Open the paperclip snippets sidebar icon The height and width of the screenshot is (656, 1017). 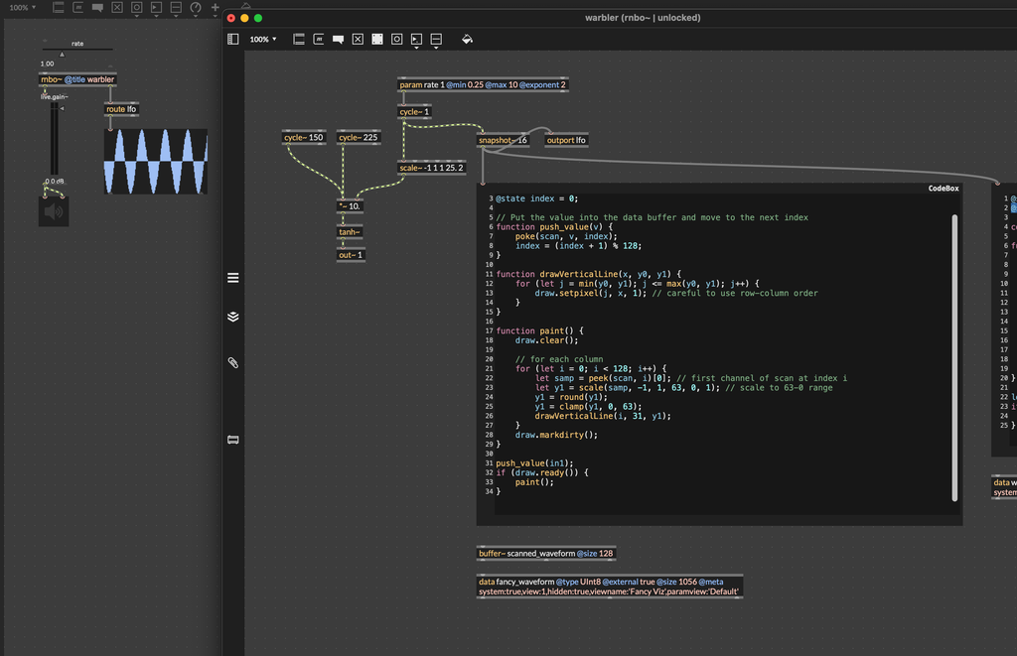[233, 363]
